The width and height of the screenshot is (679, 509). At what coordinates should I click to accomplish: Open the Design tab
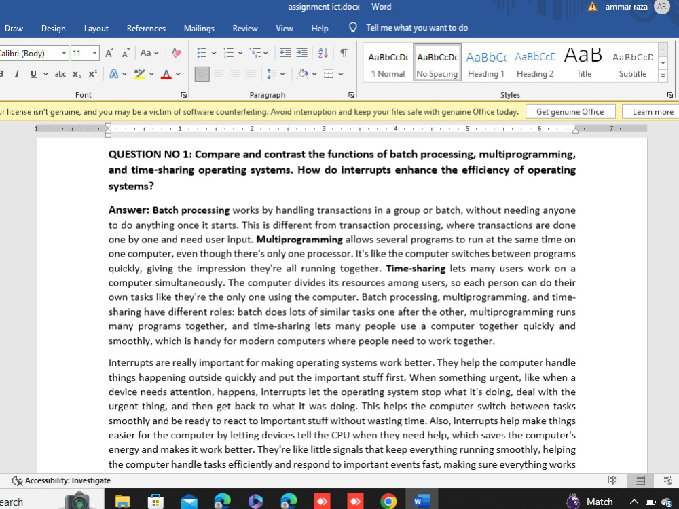click(x=54, y=29)
